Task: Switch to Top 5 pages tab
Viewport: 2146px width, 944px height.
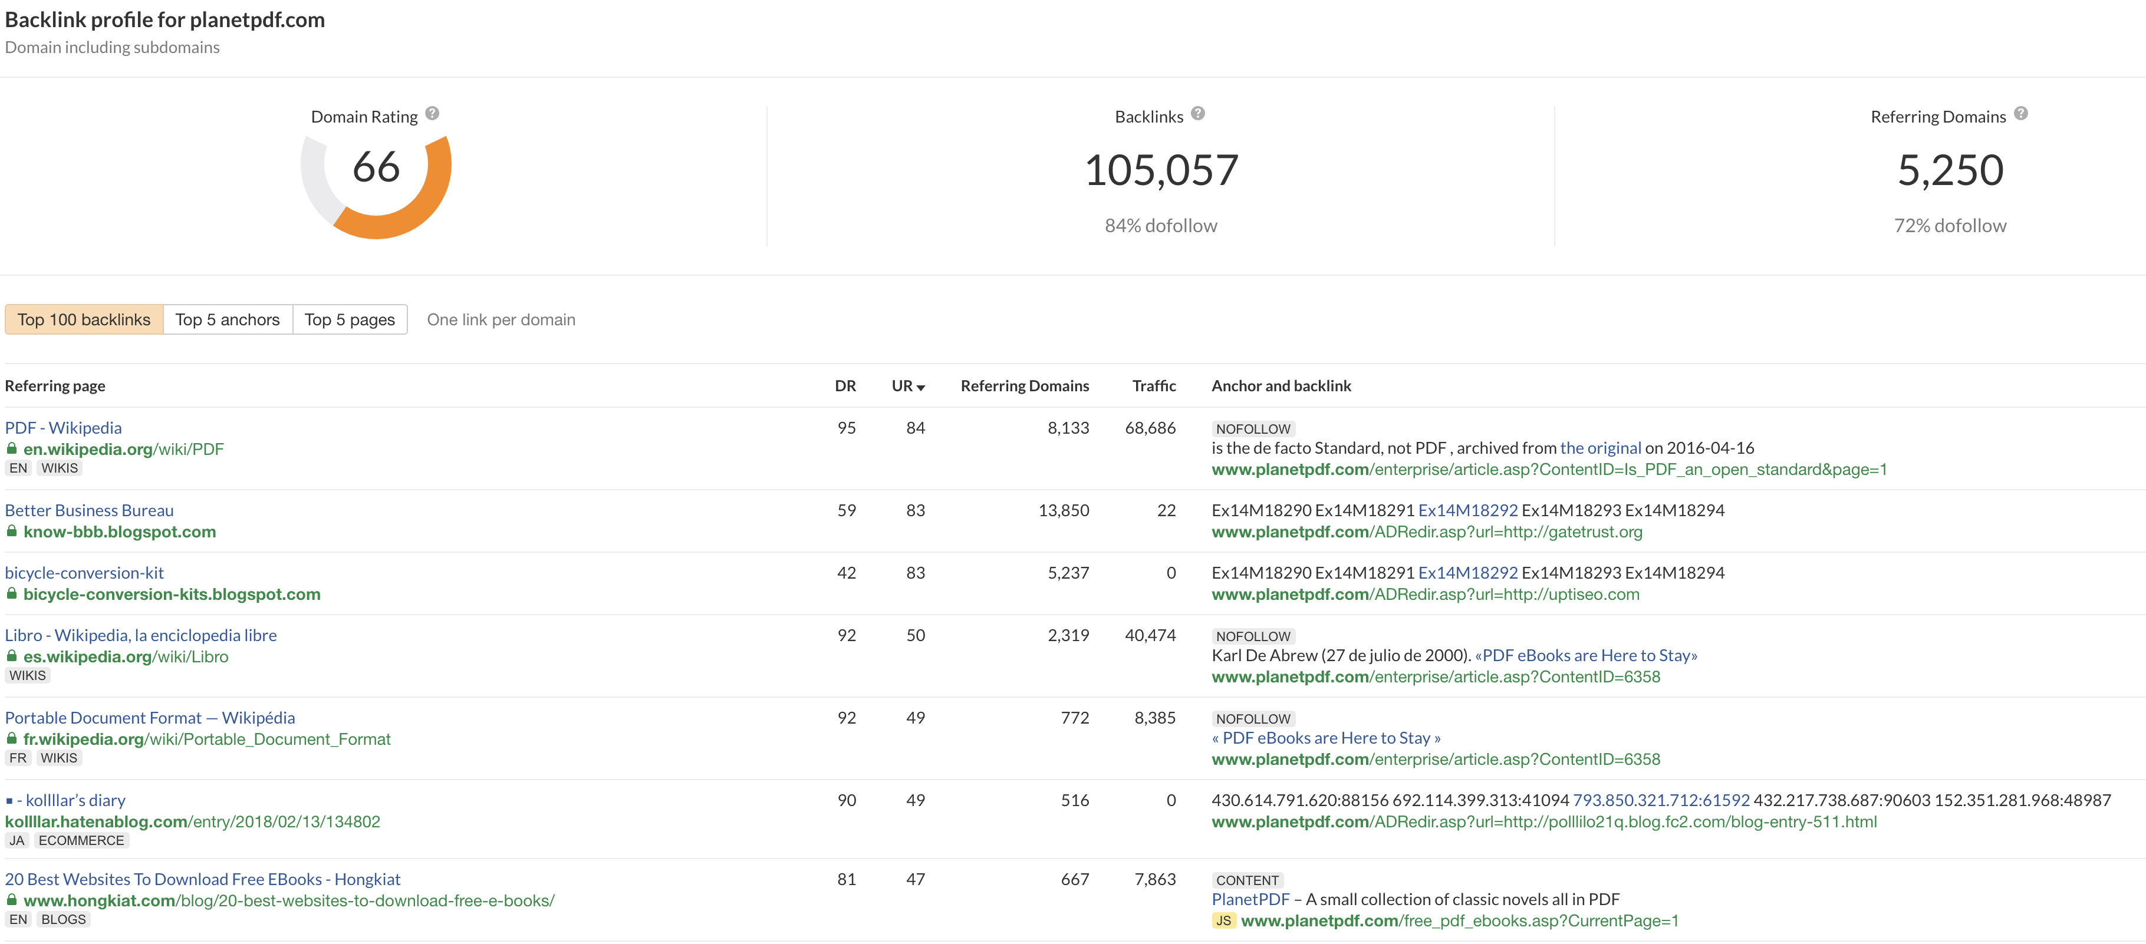Action: [349, 319]
